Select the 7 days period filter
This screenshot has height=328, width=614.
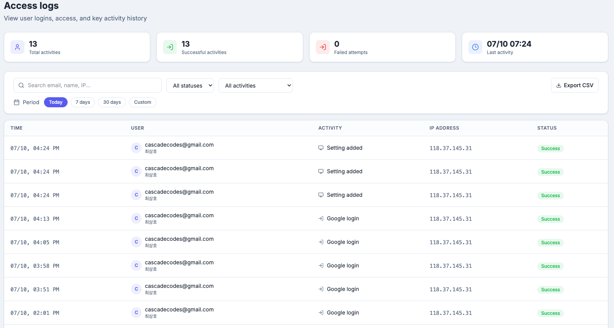click(83, 102)
